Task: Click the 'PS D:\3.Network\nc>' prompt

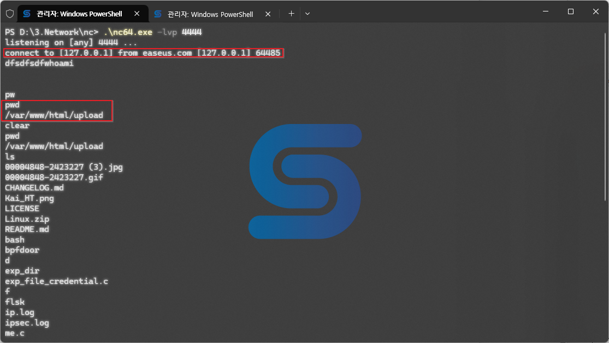Action: point(51,32)
